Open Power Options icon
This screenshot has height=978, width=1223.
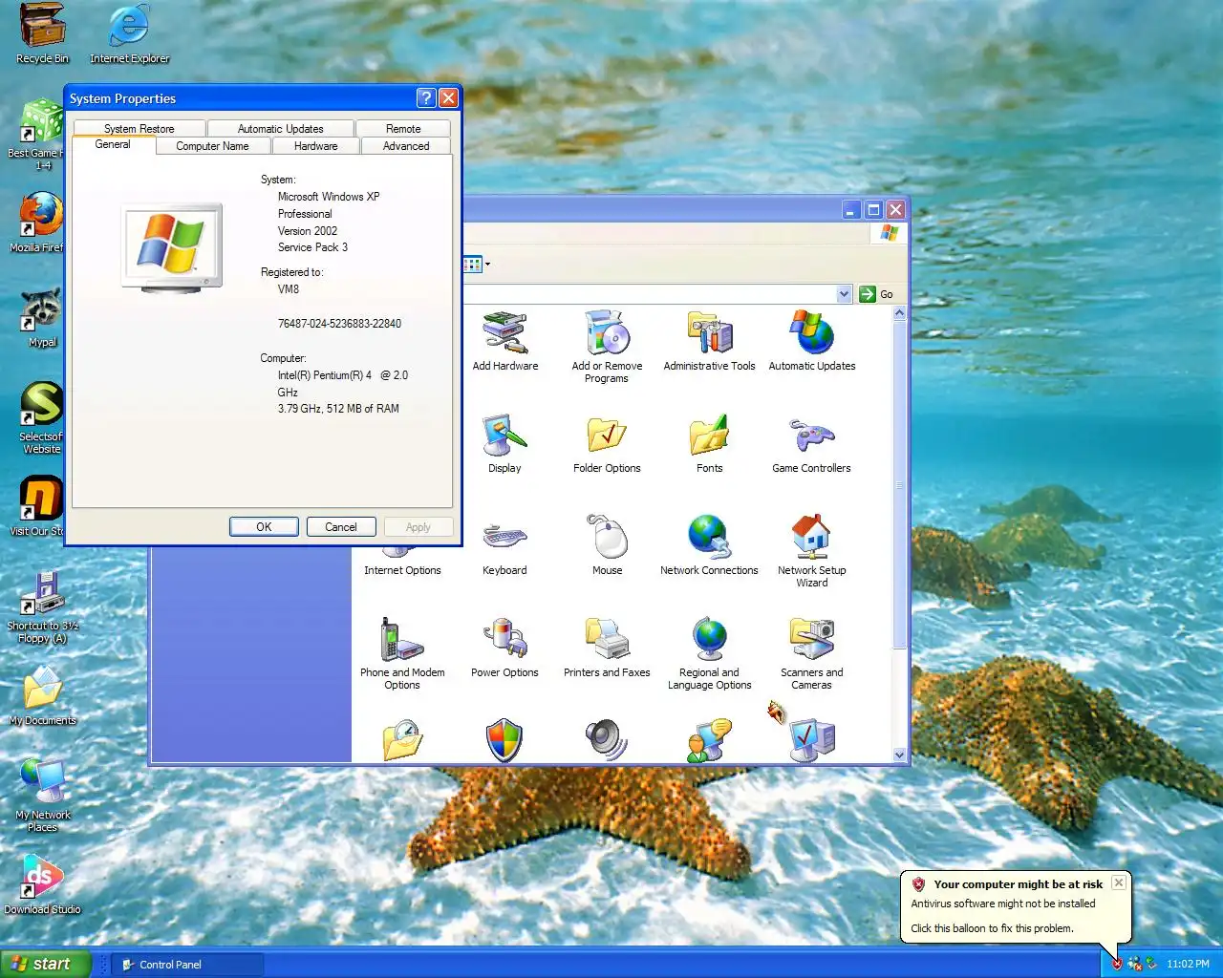coord(504,648)
